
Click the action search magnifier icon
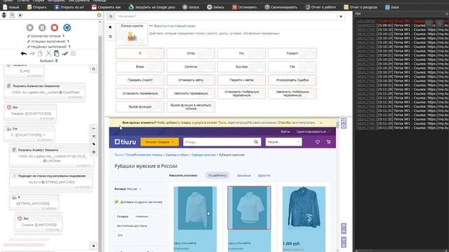coord(111,17)
